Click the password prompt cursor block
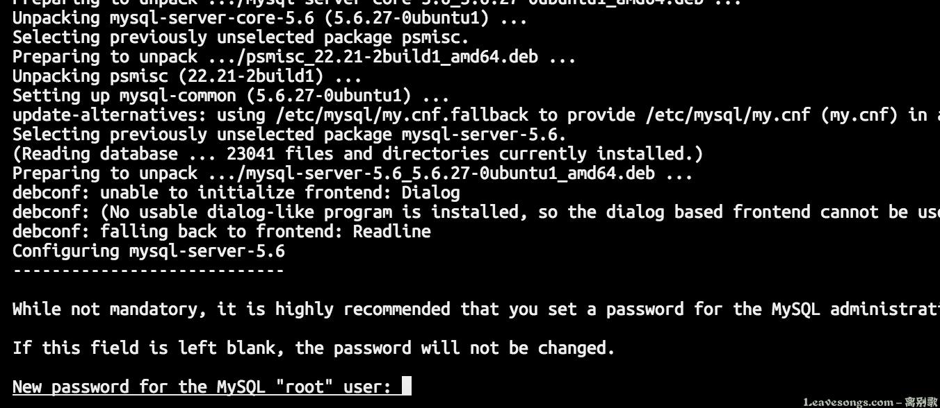 tap(407, 386)
